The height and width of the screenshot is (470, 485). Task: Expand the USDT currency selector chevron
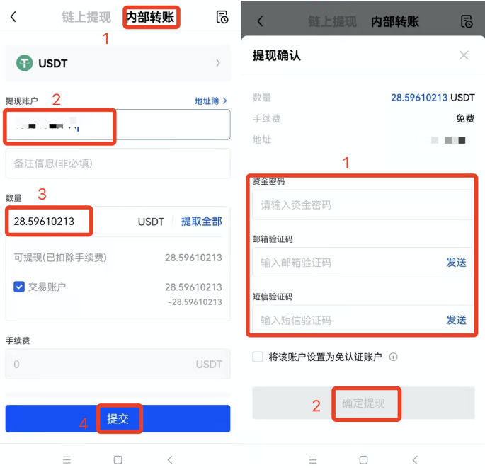point(217,64)
